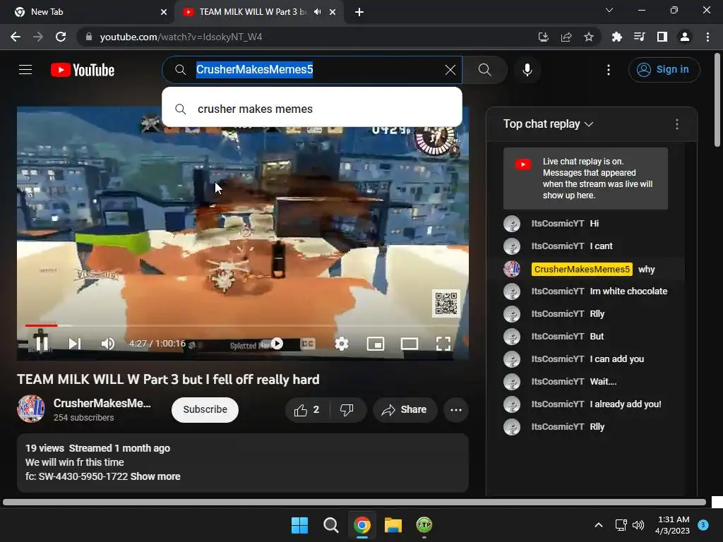Image resolution: width=723 pixels, height=542 pixels.
Task: Click the search magnifier button
Action: [484, 70]
